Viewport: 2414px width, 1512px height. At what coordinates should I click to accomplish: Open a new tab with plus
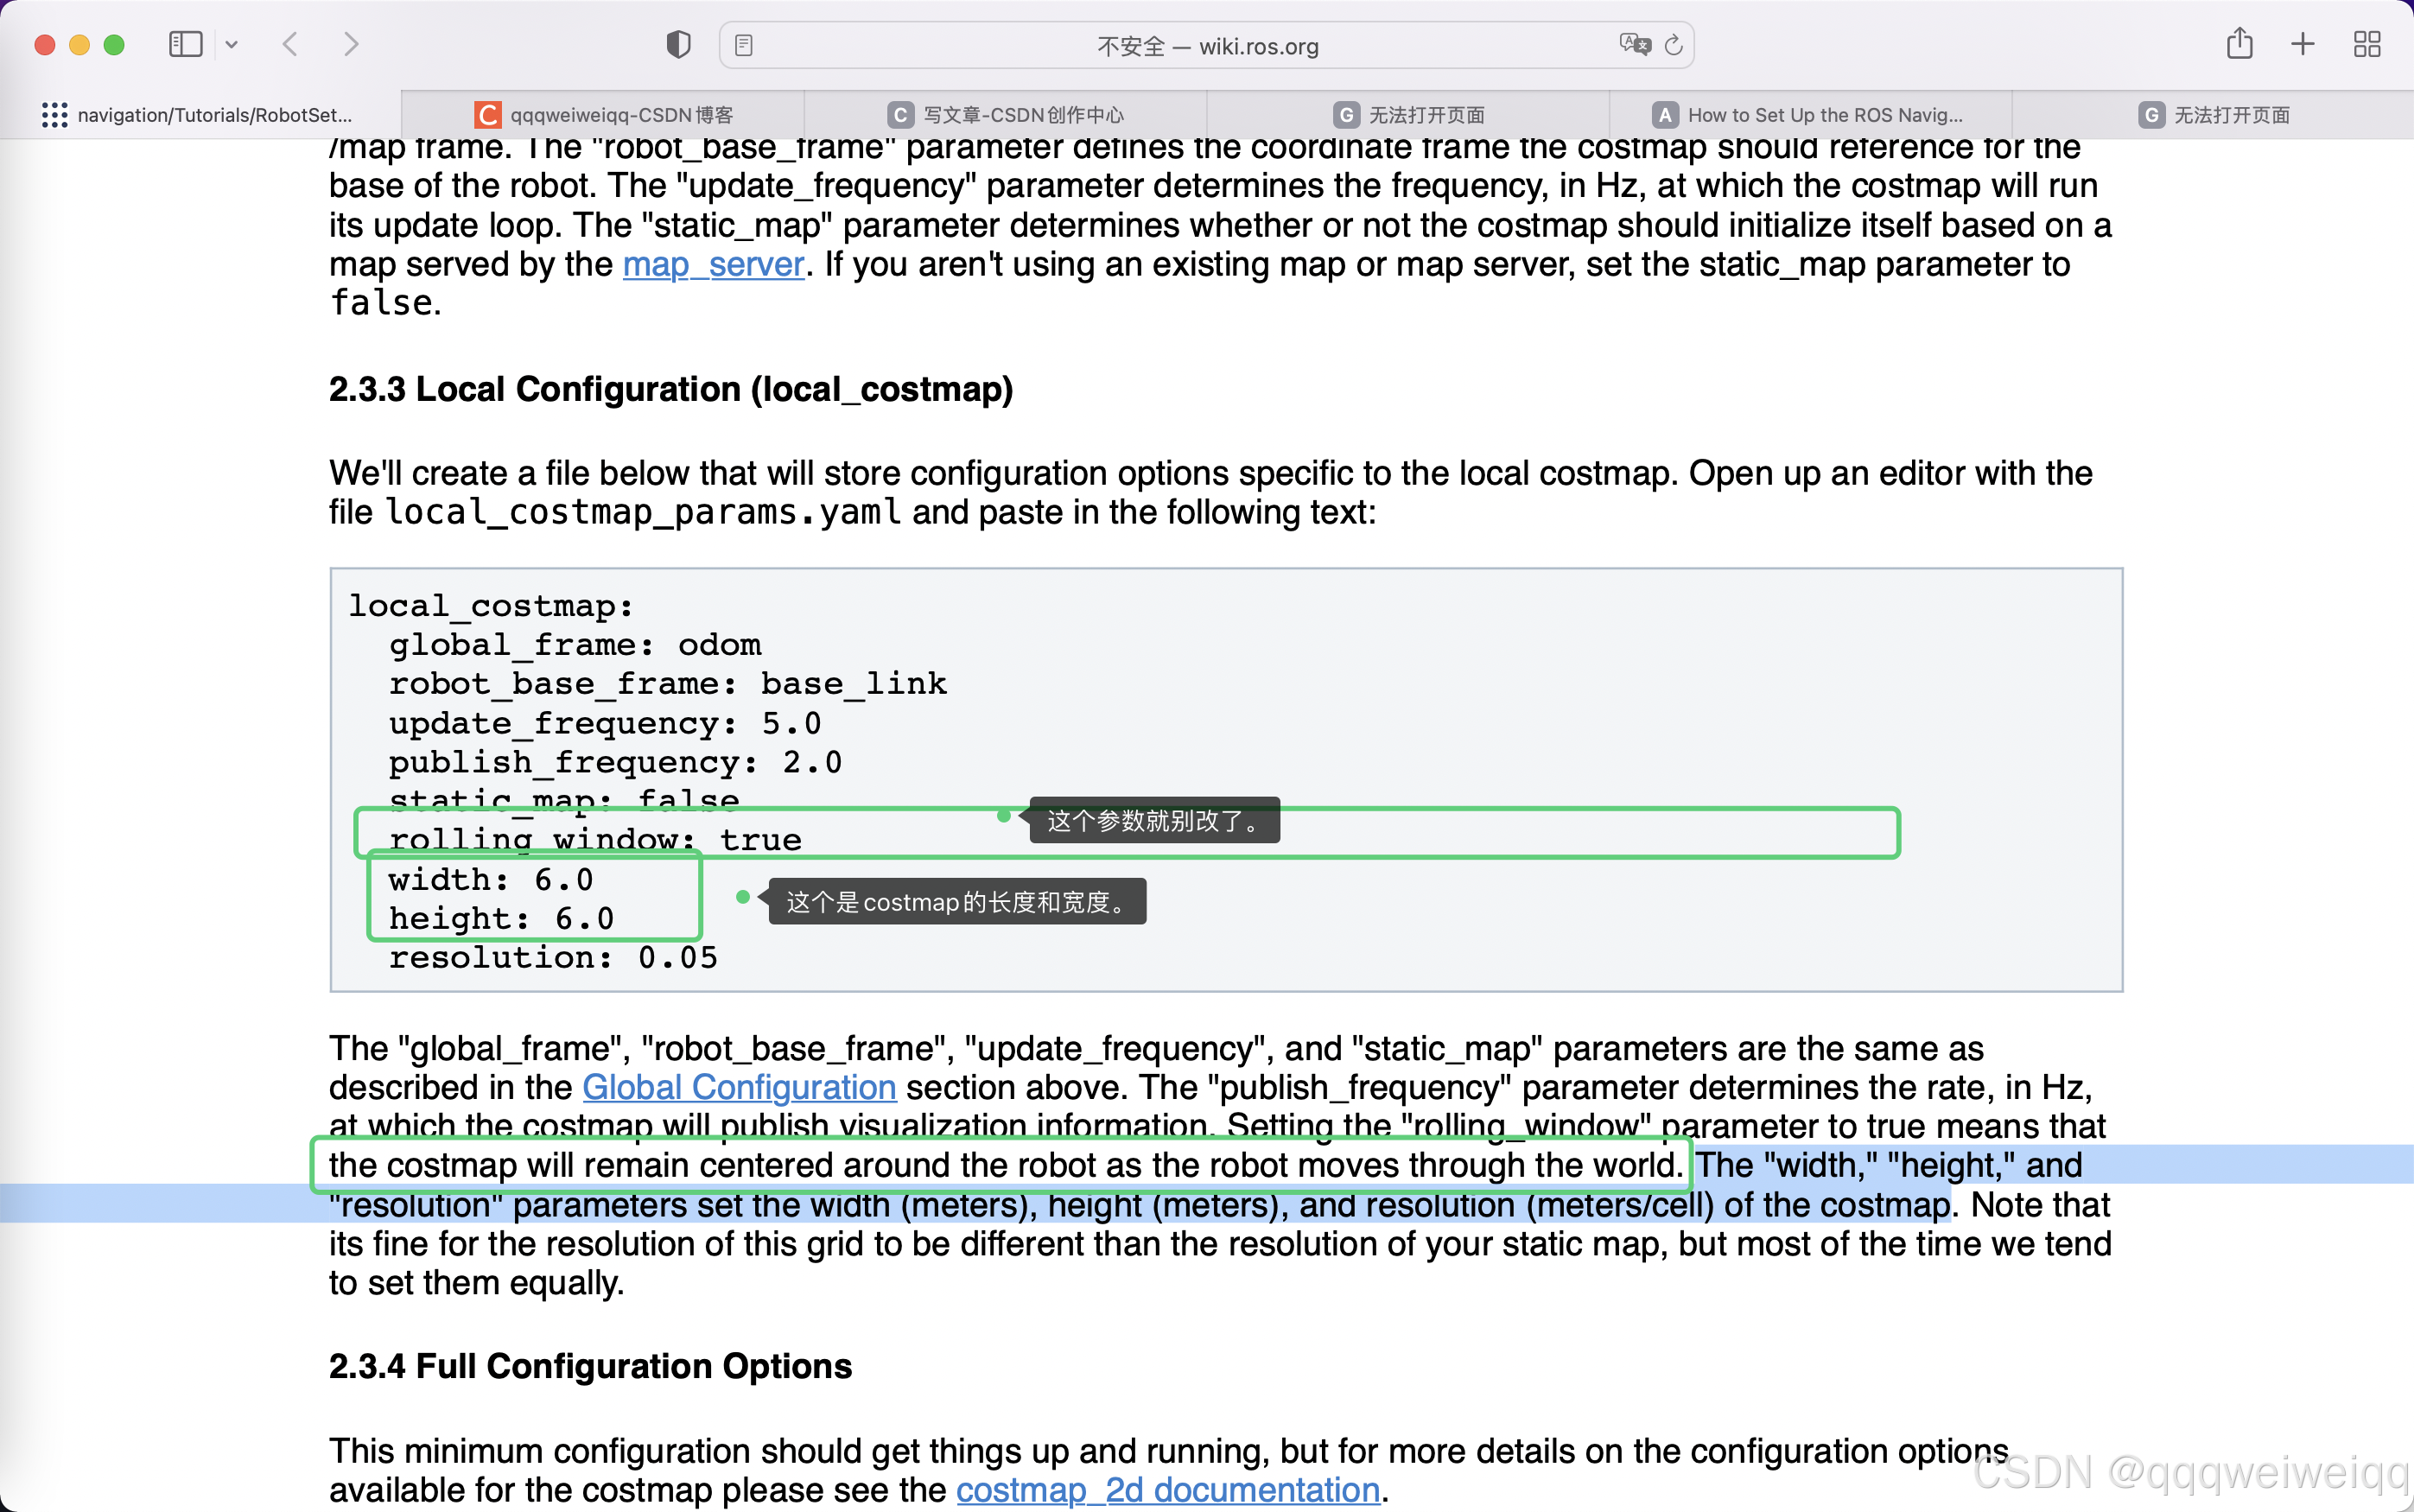[x=2302, y=44]
